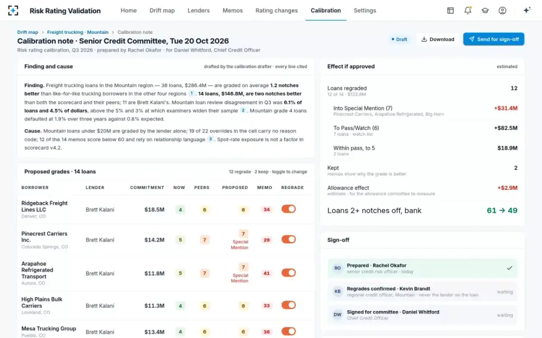The height and width of the screenshot is (338, 542).
Task: Click RO avatar for Rachel Okafor
Action: tap(337, 268)
